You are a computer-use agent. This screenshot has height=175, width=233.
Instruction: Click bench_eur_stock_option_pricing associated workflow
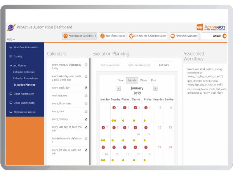pyautogui.click(x=205, y=73)
